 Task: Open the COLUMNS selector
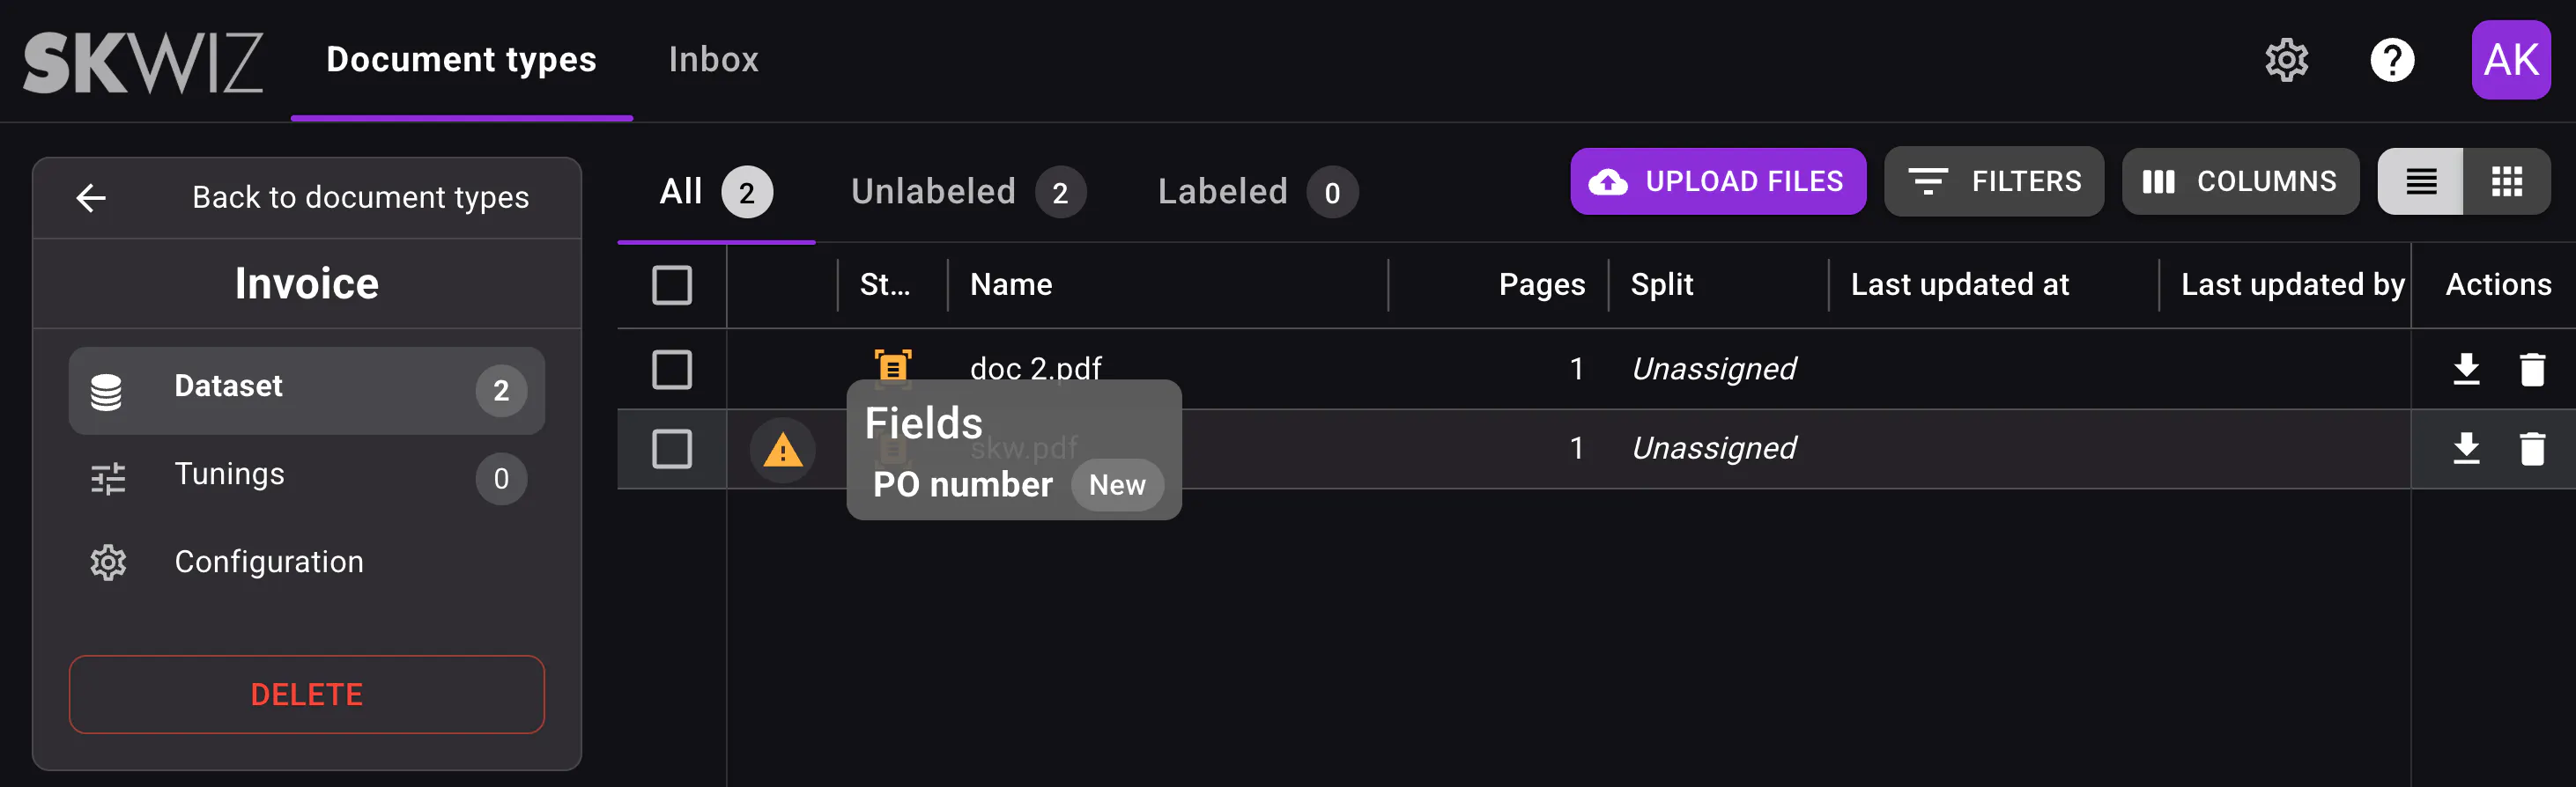2240,180
